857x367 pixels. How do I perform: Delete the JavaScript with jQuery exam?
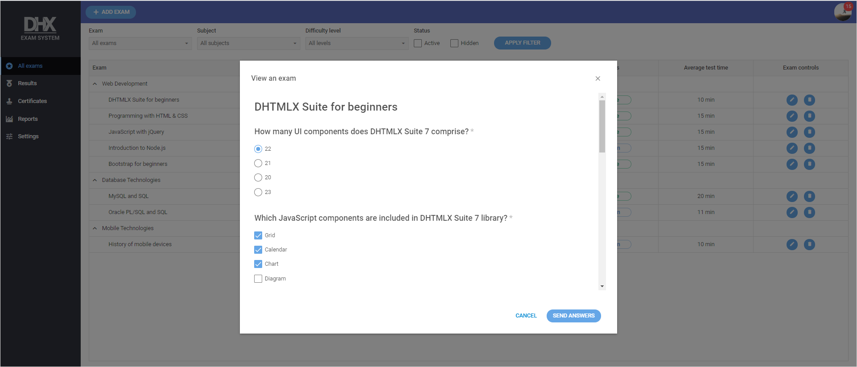coord(809,132)
